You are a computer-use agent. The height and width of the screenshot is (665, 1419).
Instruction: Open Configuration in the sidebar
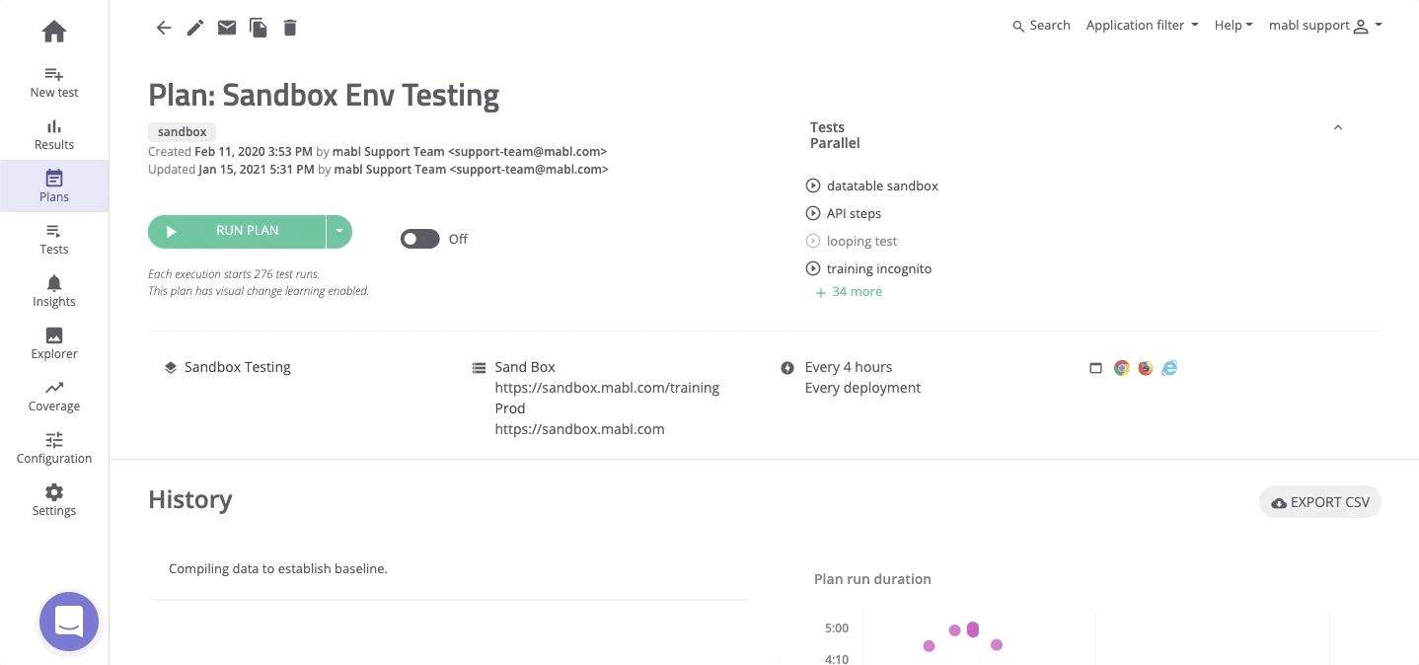pos(54,448)
